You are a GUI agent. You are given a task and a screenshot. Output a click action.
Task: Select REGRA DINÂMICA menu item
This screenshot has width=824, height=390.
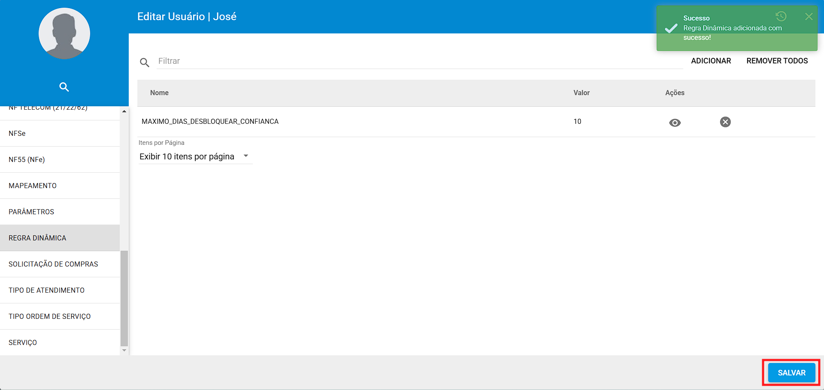pyautogui.click(x=60, y=238)
